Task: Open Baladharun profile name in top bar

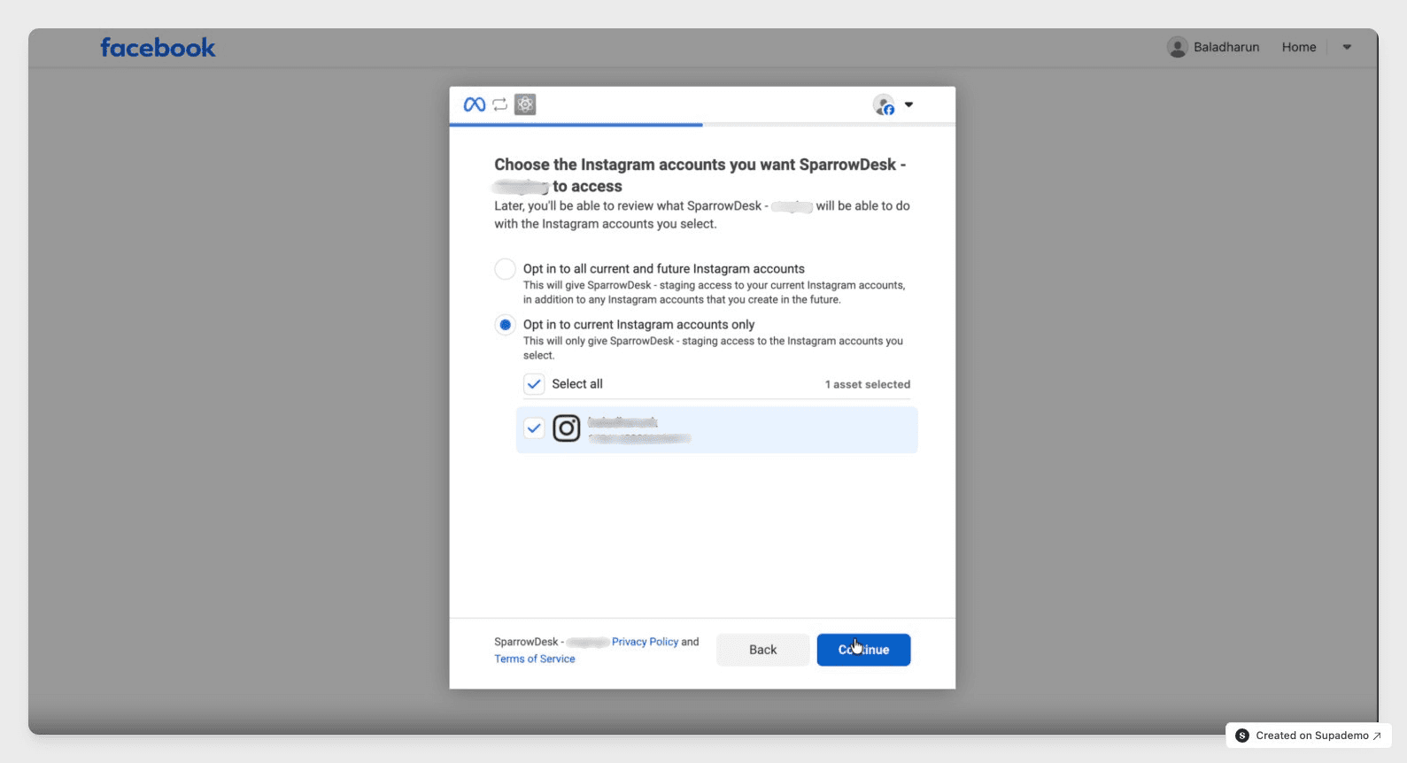Action: [x=1226, y=47]
